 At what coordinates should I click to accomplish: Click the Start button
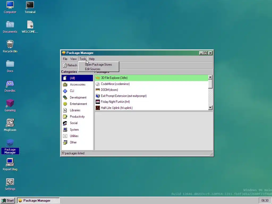[x=8, y=201]
